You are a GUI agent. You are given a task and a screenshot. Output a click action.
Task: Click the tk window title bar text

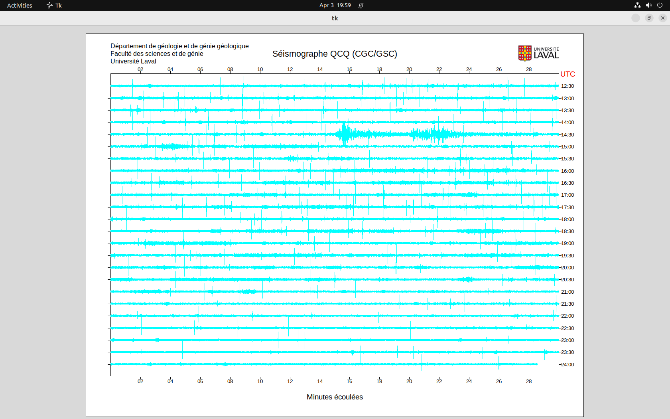(335, 18)
